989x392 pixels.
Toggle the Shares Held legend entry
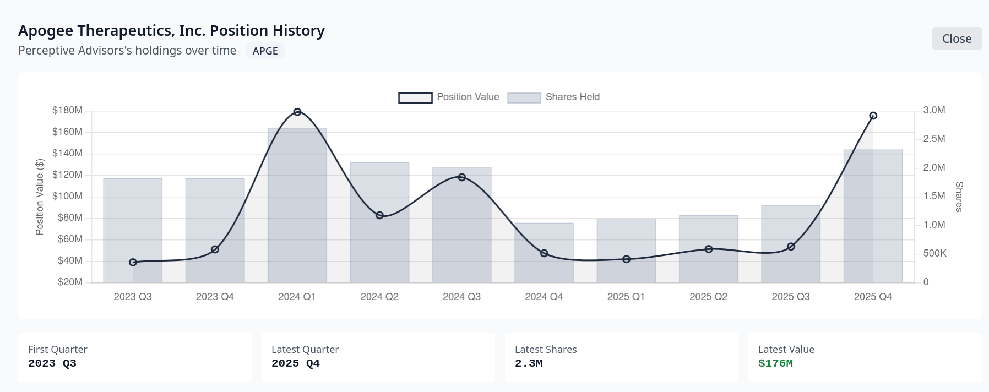click(573, 97)
